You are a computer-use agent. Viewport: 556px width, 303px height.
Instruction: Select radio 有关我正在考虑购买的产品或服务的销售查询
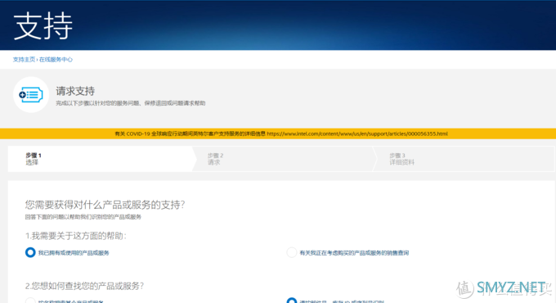point(291,252)
